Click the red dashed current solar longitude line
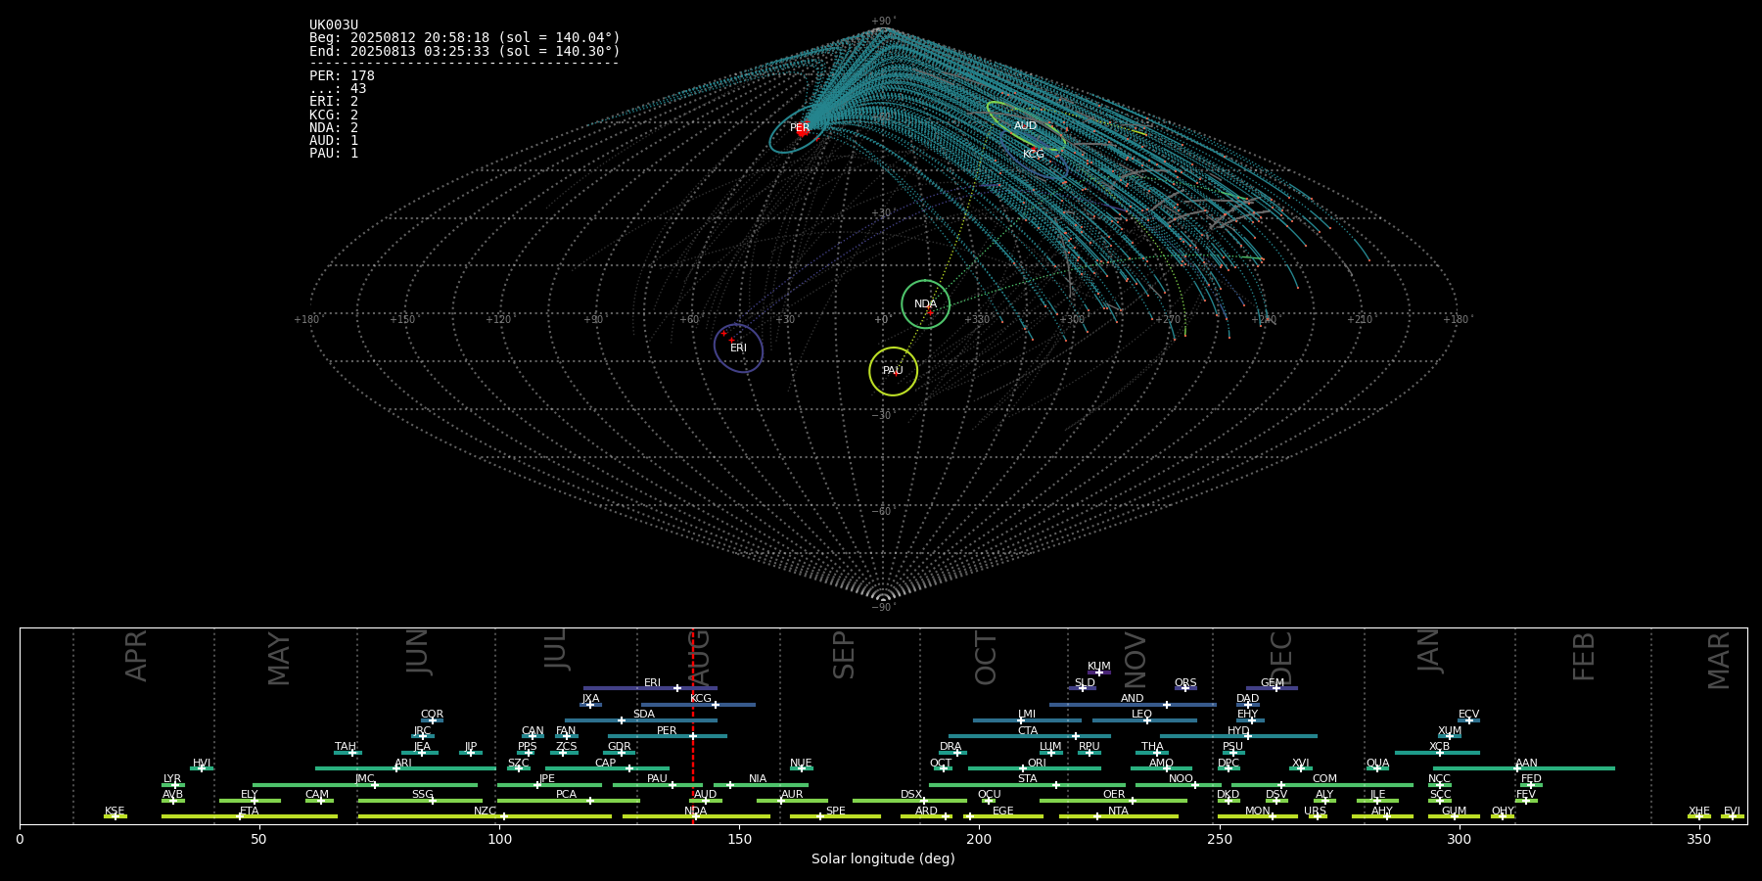Viewport: 1762px width, 881px height. pos(693,725)
